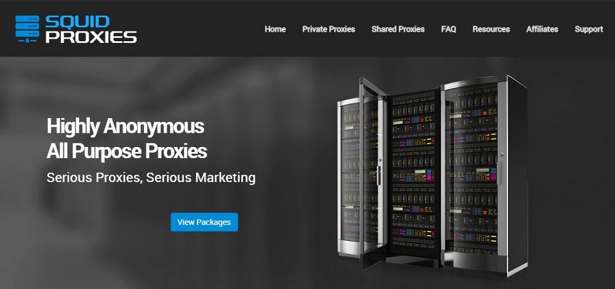The height and width of the screenshot is (289, 615).
Task: Click the PROXIES logo wordmark
Action: pyautogui.click(x=91, y=37)
